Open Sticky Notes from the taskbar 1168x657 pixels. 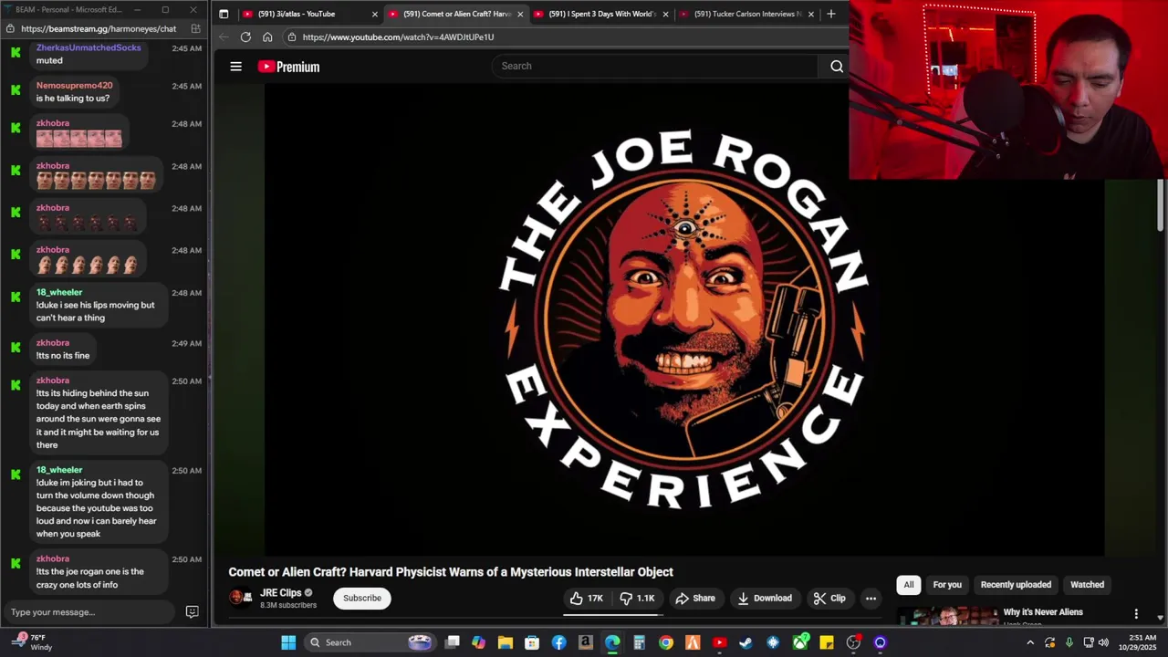[x=826, y=642]
